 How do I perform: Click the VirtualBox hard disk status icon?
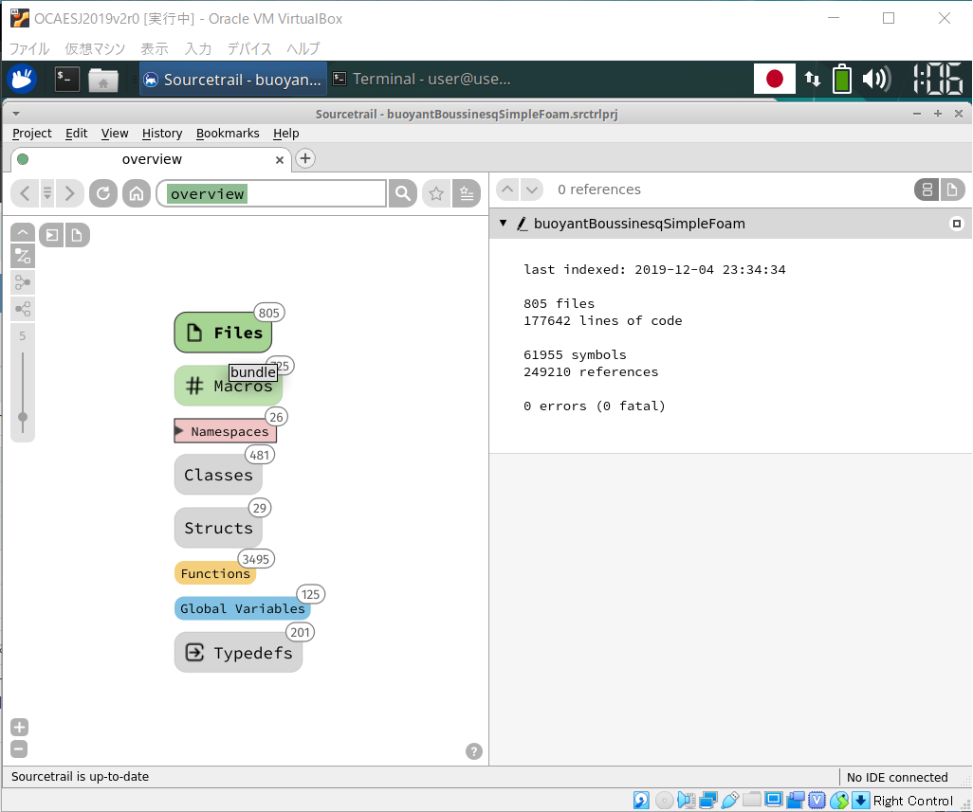[641, 801]
